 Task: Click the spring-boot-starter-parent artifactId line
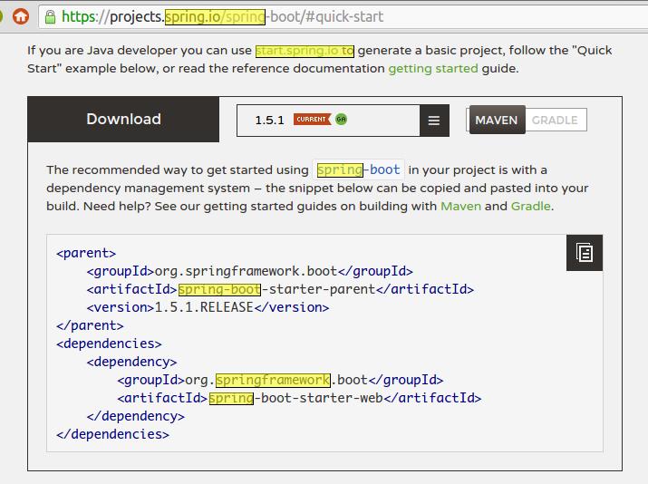coord(280,289)
